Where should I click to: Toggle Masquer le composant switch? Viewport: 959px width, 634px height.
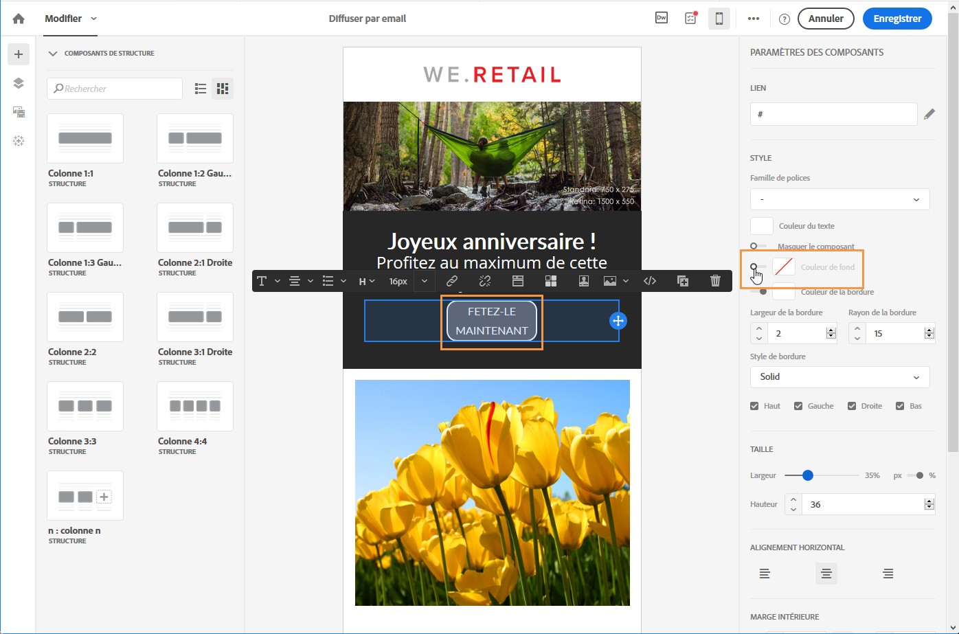[x=758, y=247]
